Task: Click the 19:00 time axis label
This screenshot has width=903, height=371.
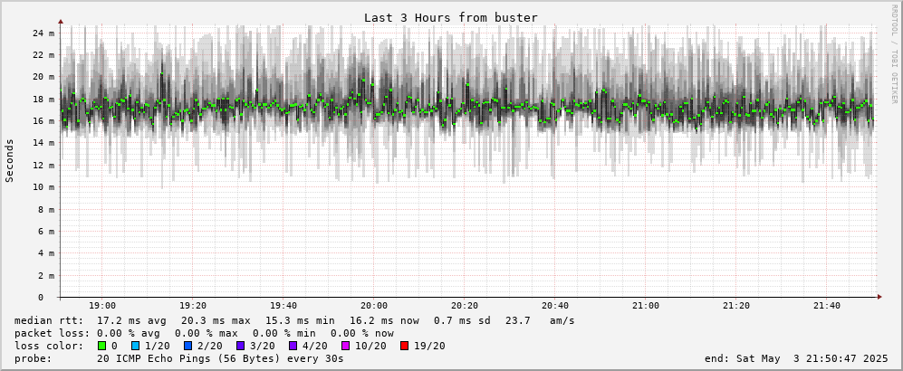Action: (x=102, y=306)
